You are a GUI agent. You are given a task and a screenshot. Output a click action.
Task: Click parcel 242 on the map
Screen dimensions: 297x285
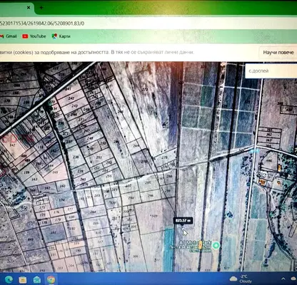pos(71,98)
